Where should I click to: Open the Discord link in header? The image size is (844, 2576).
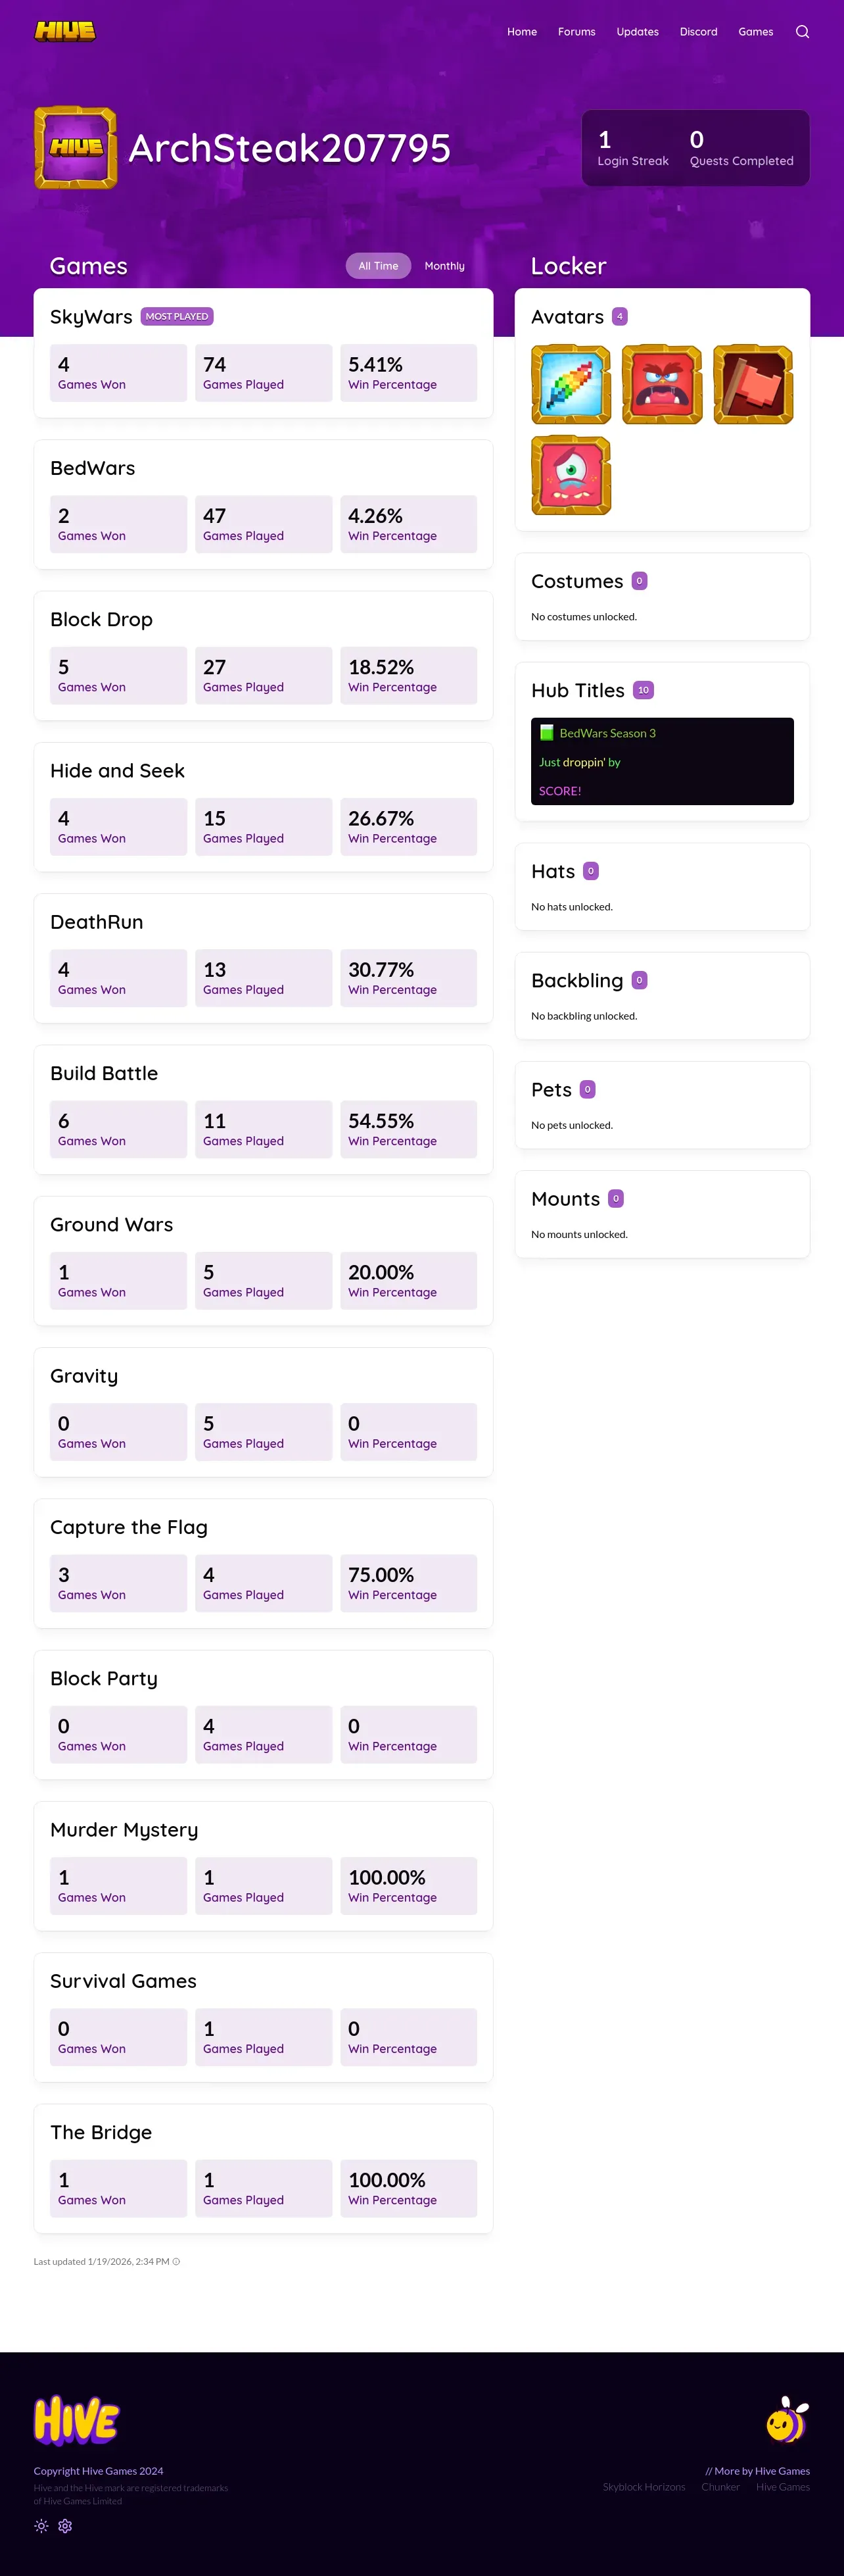pos(698,32)
